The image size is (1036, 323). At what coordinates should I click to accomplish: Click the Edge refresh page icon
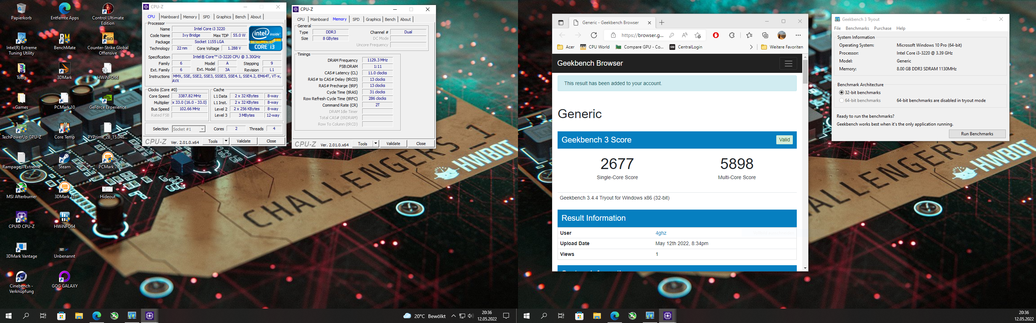pos(594,35)
